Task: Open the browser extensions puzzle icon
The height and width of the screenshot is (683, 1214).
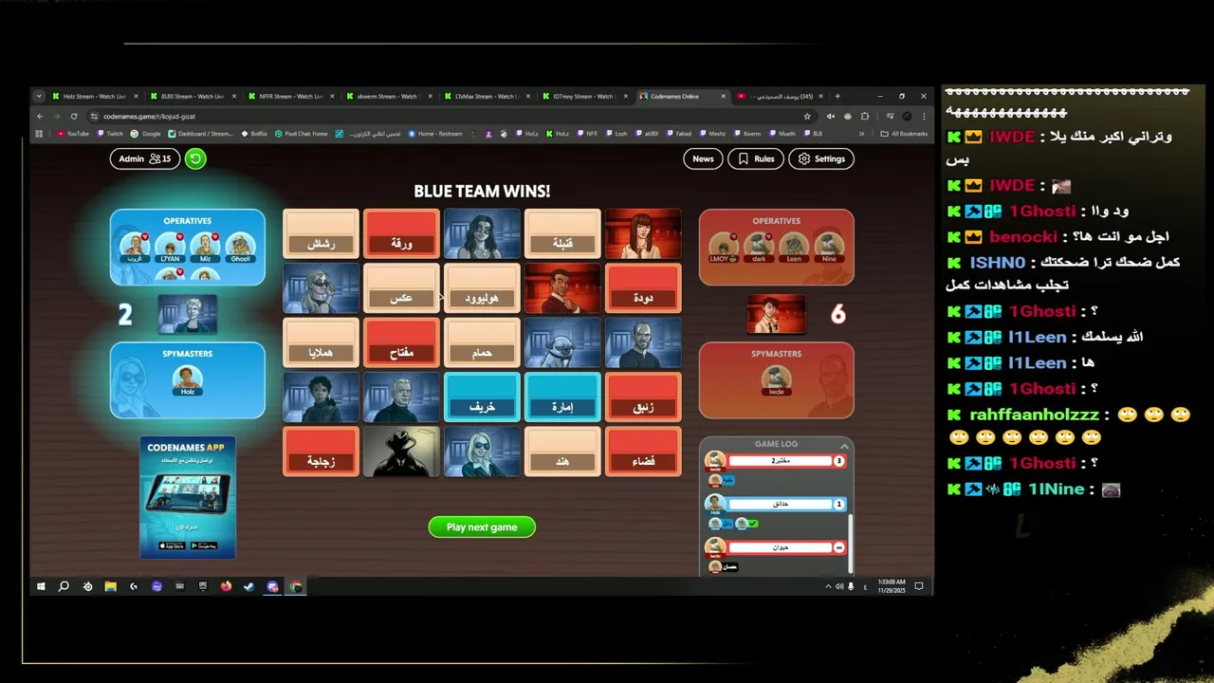Action: pos(864,116)
